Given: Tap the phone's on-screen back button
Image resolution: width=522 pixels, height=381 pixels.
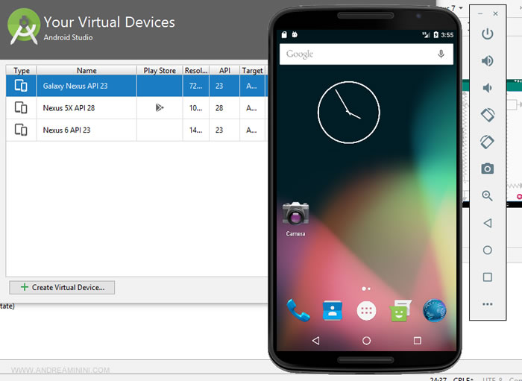Looking at the screenshot, I should [x=316, y=341].
